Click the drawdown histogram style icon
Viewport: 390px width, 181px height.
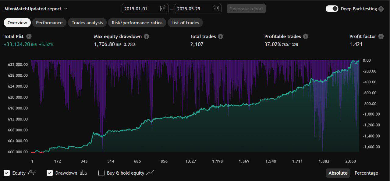(83, 173)
